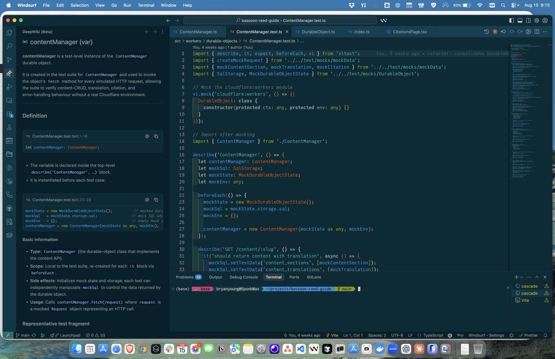Copy the L23-28 code snippet
555x359 pixels.
[156, 200]
